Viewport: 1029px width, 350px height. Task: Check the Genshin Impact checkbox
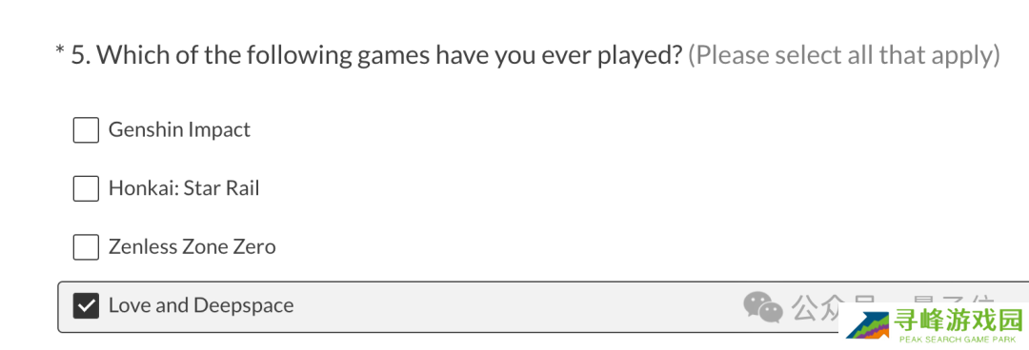coord(86,129)
